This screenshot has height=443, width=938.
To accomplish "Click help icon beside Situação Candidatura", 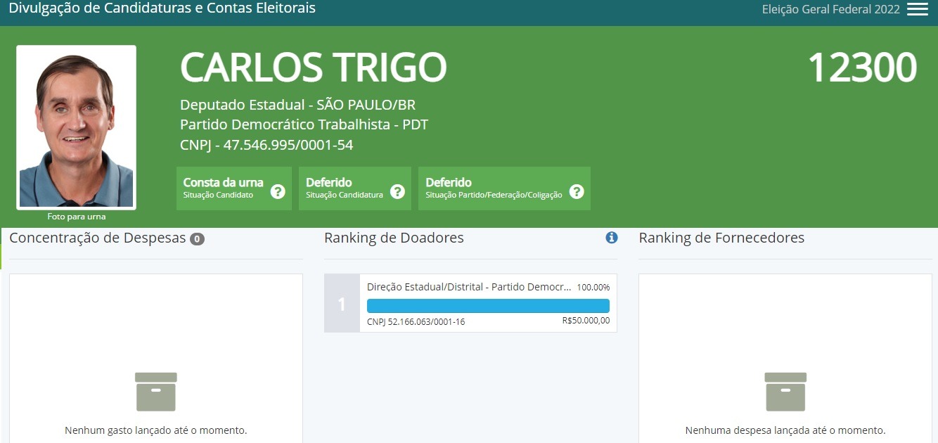I will pos(397,191).
